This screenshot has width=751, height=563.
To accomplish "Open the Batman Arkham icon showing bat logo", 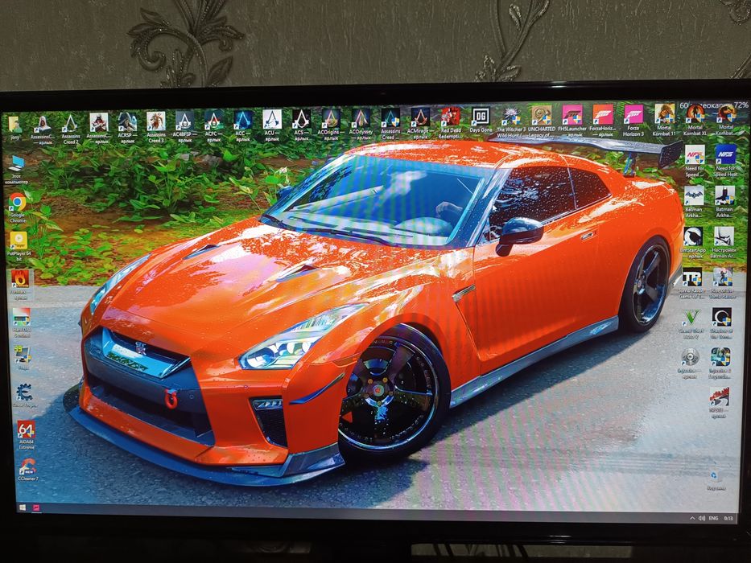I will click(694, 202).
